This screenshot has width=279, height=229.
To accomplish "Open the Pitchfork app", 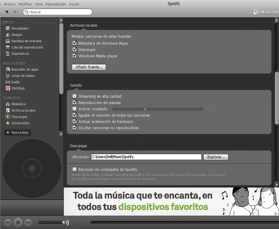I will (15, 88).
